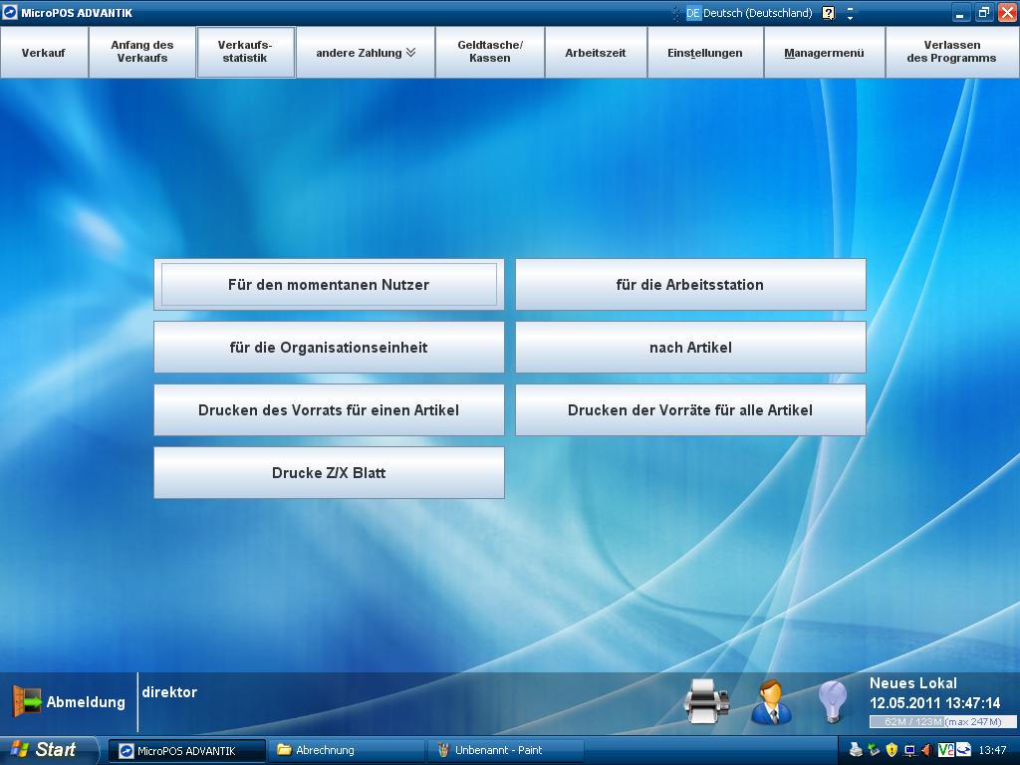Click the memory usage progress bar

[942, 721]
